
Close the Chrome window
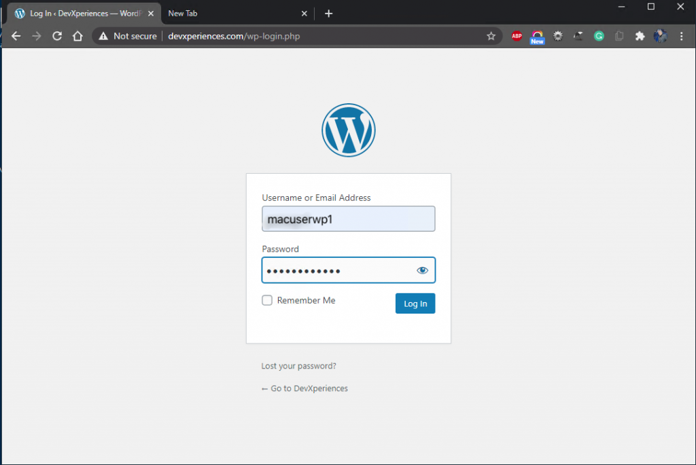coord(680,7)
